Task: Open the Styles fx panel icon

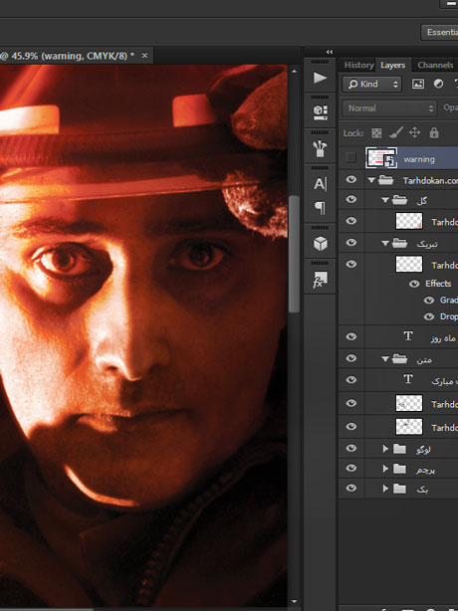Action: point(320,280)
